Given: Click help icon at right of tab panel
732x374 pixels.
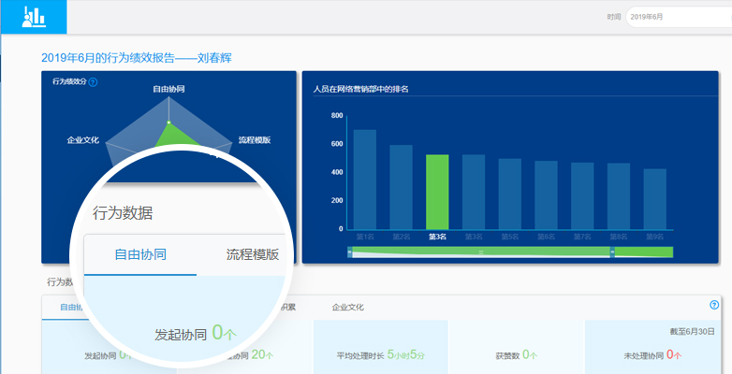Looking at the screenshot, I should [714, 305].
